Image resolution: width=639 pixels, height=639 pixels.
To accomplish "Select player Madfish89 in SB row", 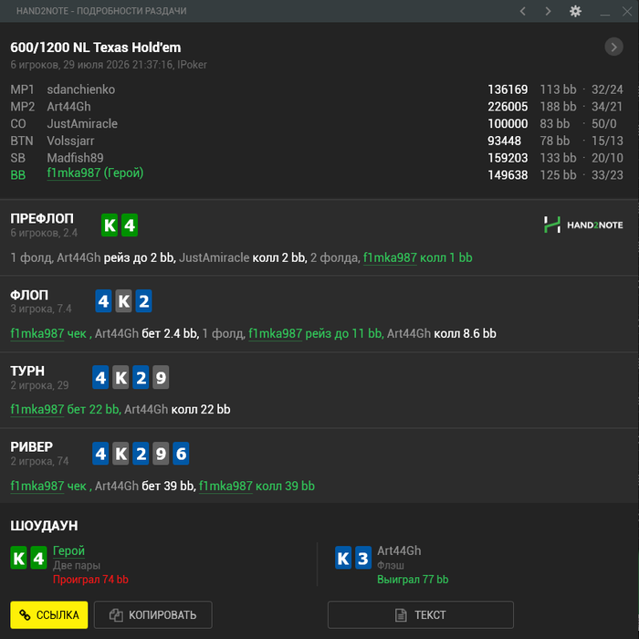I will (x=75, y=158).
